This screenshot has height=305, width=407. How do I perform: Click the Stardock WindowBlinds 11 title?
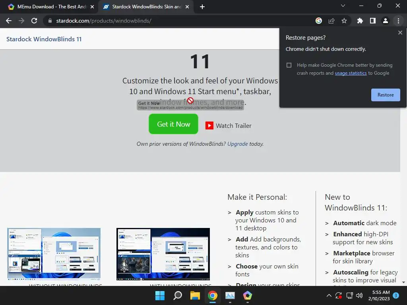(x=44, y=39)
